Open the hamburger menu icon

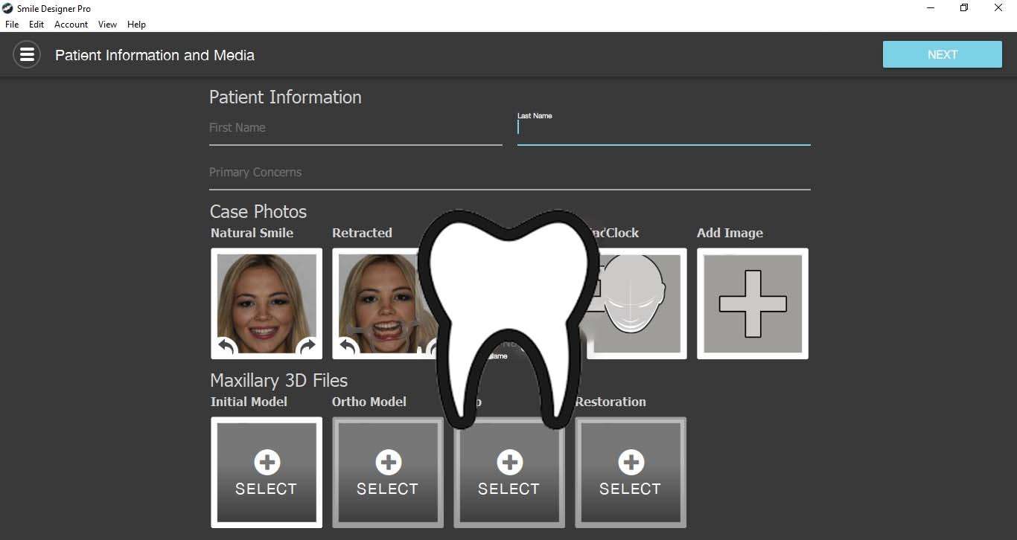(27, 54)
